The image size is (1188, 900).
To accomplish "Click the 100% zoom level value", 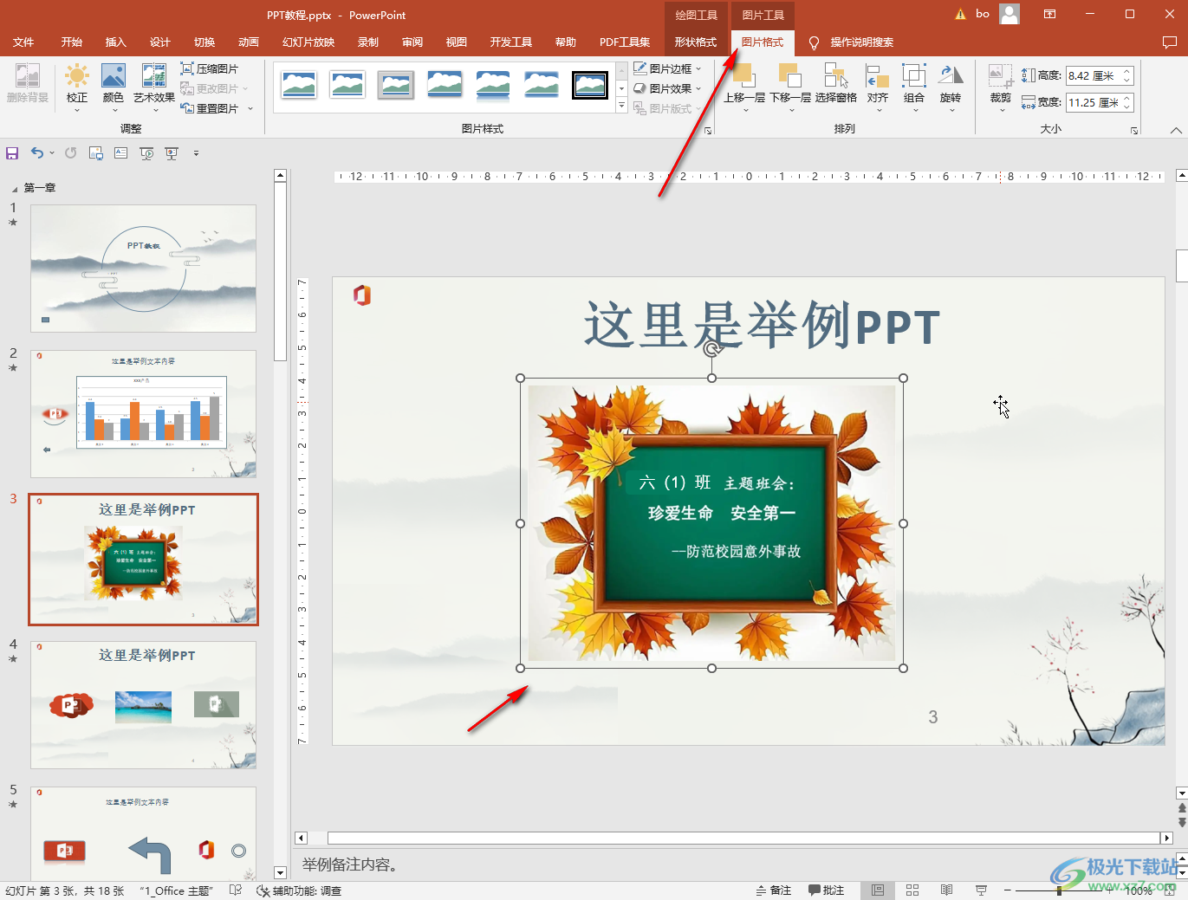I will (x=1139, y=890).
